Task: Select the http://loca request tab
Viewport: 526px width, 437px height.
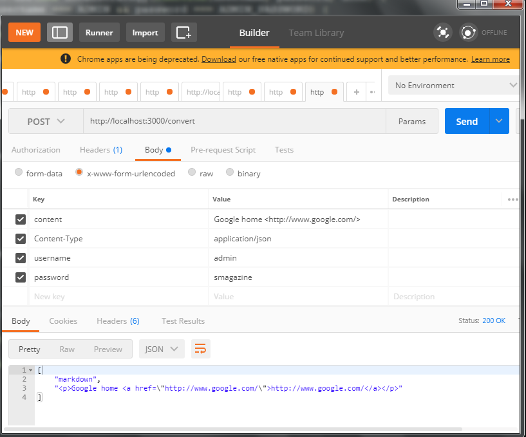Action: 201,92
